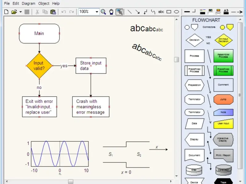Pick the white Predefined Process template
The height and width of the screenshot is (184, 246).
[x=194, y=71]
